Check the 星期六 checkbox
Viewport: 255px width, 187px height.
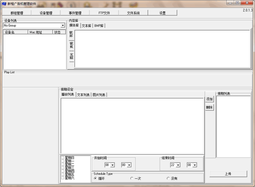coord(62,178)
